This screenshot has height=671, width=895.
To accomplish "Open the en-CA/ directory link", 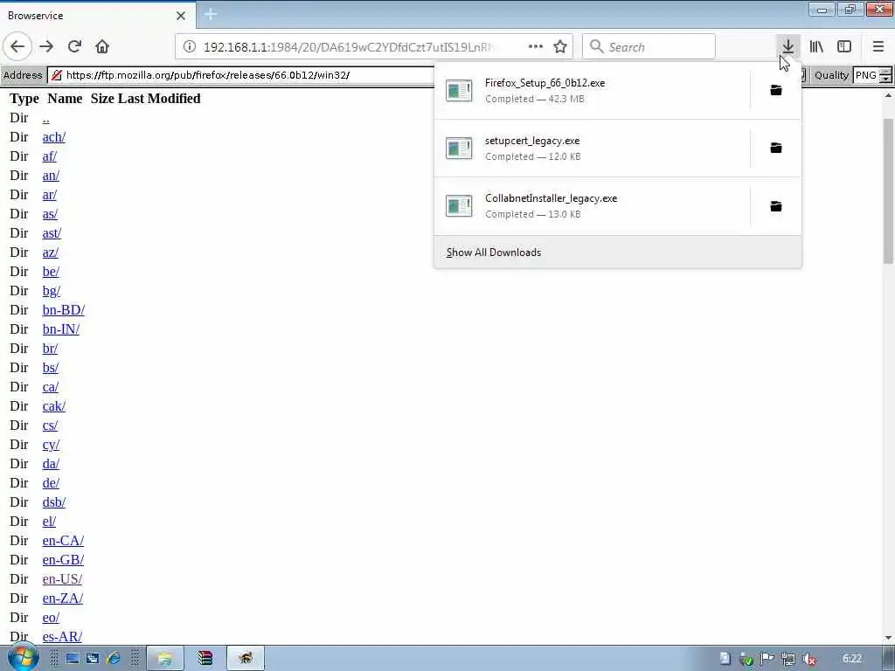I will pos(63,540).
